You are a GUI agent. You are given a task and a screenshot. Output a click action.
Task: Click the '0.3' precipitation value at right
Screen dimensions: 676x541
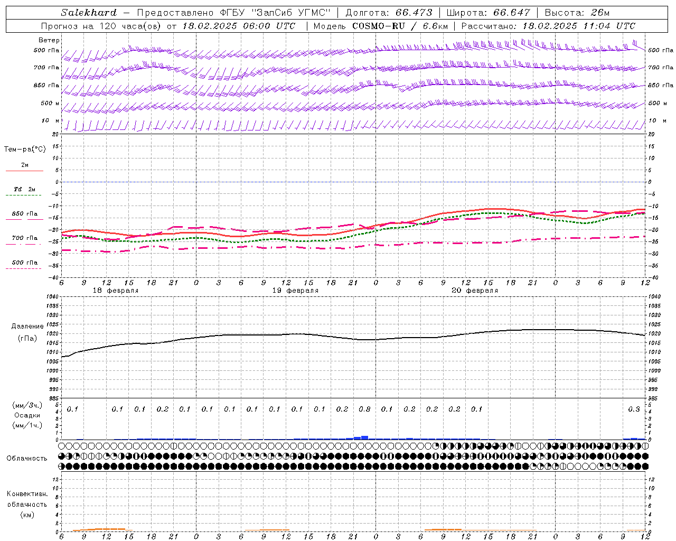click(x=634, y=409)
